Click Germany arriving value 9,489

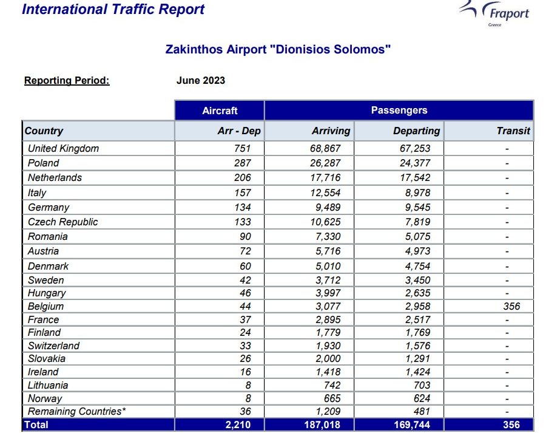tap(328, 207)
